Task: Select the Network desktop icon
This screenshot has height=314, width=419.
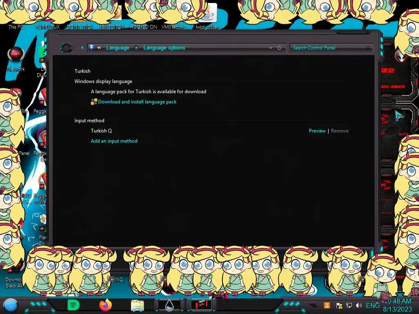Action: pyautogui.click(x=16, y=59)
